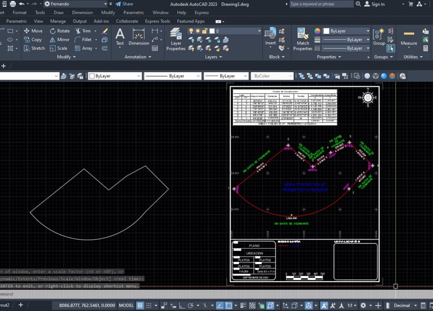Toggle Object Snap Tracking

click(x=220, y=305)
